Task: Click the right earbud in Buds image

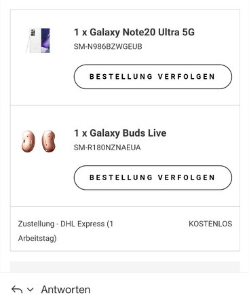Action: click(x=48, y=141)
